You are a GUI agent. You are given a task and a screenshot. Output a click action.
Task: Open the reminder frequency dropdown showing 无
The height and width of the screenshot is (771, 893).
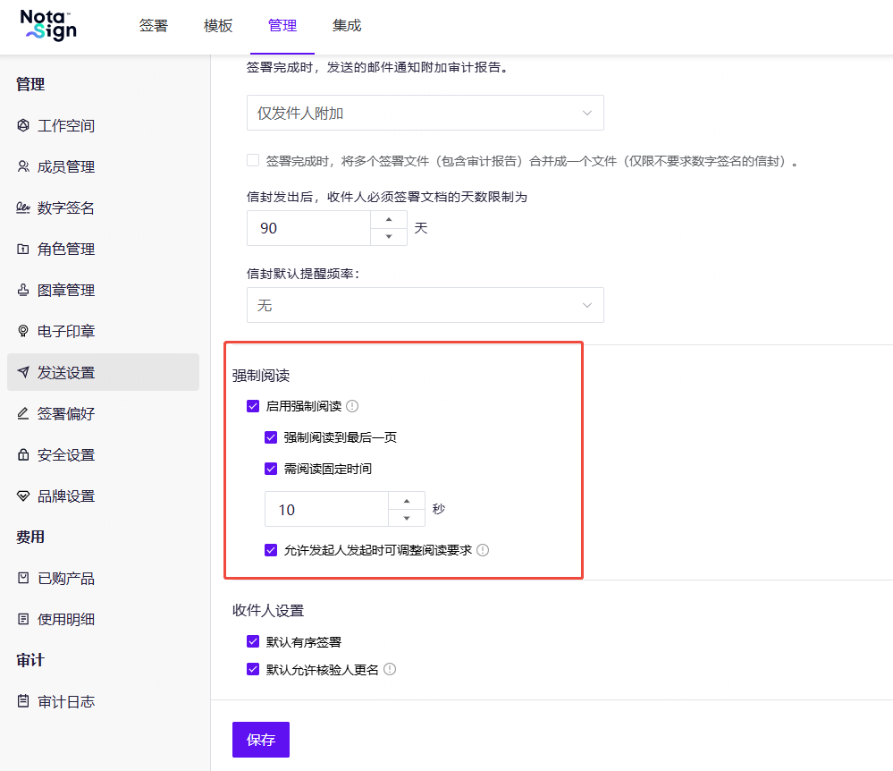click(x=425, y=305)
